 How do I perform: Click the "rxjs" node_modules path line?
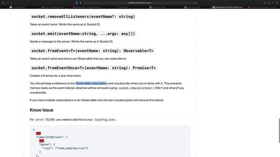(65, 148)
